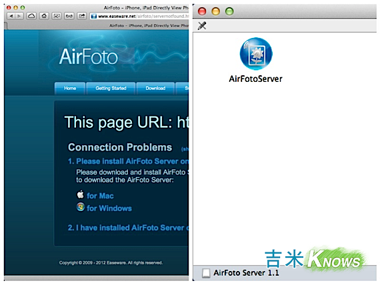Viewport: 380px width, 285px height.
Task: Open Reading List glasses icon in Safari
Action: [x=69, y=16]
